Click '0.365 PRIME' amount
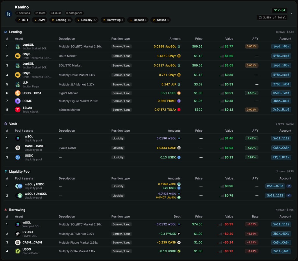The height and width of the screenshot is (261, 298). click(x=167, y=101)
